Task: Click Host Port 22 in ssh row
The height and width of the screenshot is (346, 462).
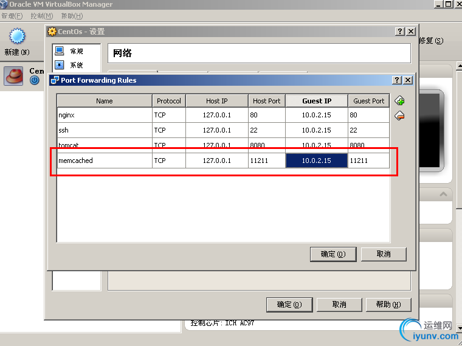Action: point(267,130)
